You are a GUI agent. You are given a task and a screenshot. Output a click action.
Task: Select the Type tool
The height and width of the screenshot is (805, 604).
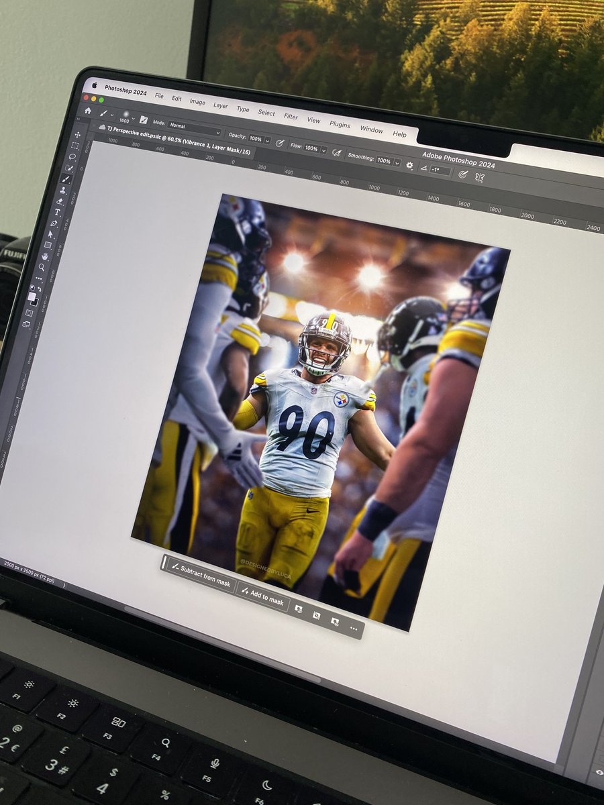pyautogui.click(x=57, y=212)
